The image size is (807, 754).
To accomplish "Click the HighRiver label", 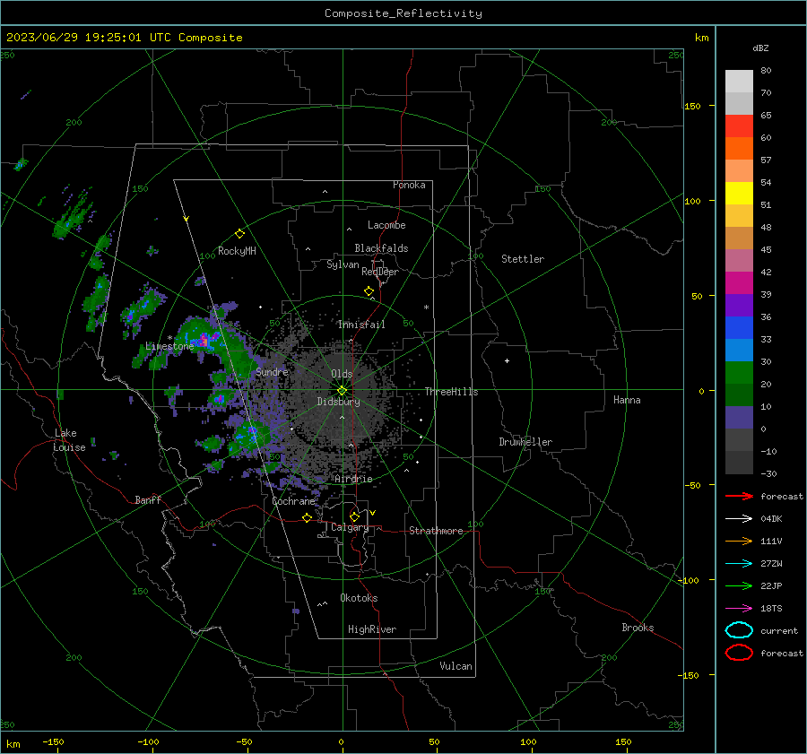I will click(372, 629).
